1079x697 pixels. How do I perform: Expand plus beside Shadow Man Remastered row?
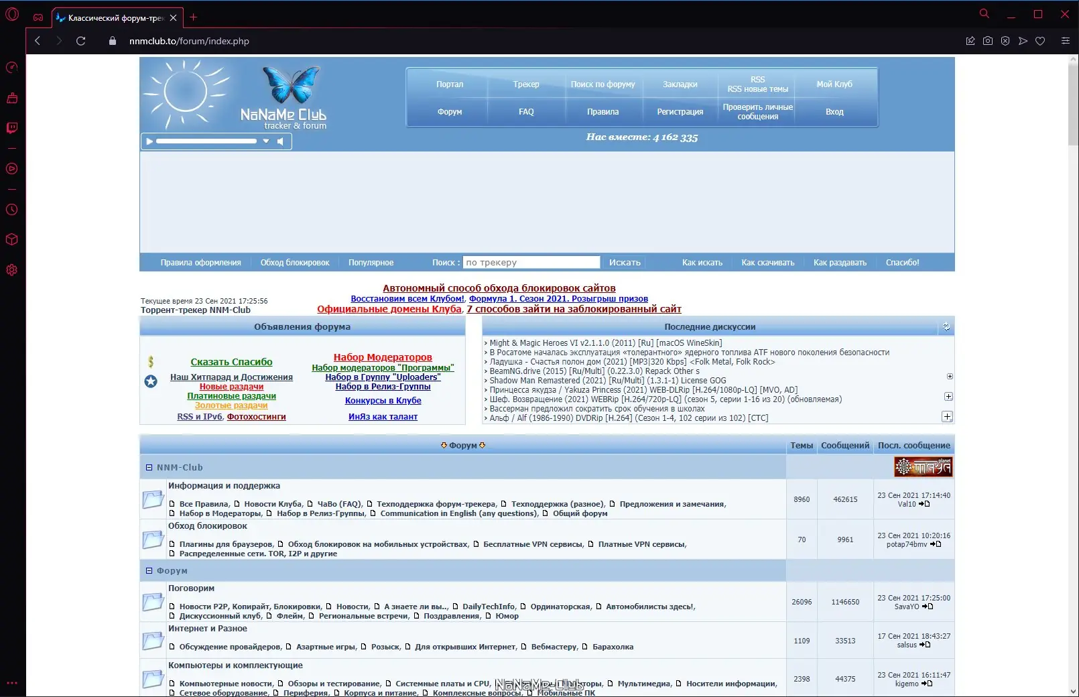pyautogui.click(x=950, y=377)
